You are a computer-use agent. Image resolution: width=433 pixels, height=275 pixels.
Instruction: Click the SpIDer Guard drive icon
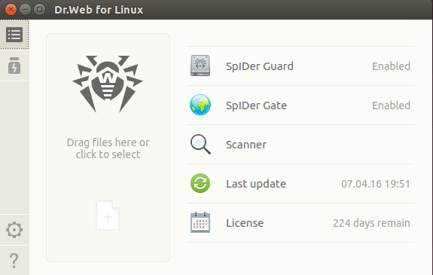pyautogui.click(x=200, y=66)
